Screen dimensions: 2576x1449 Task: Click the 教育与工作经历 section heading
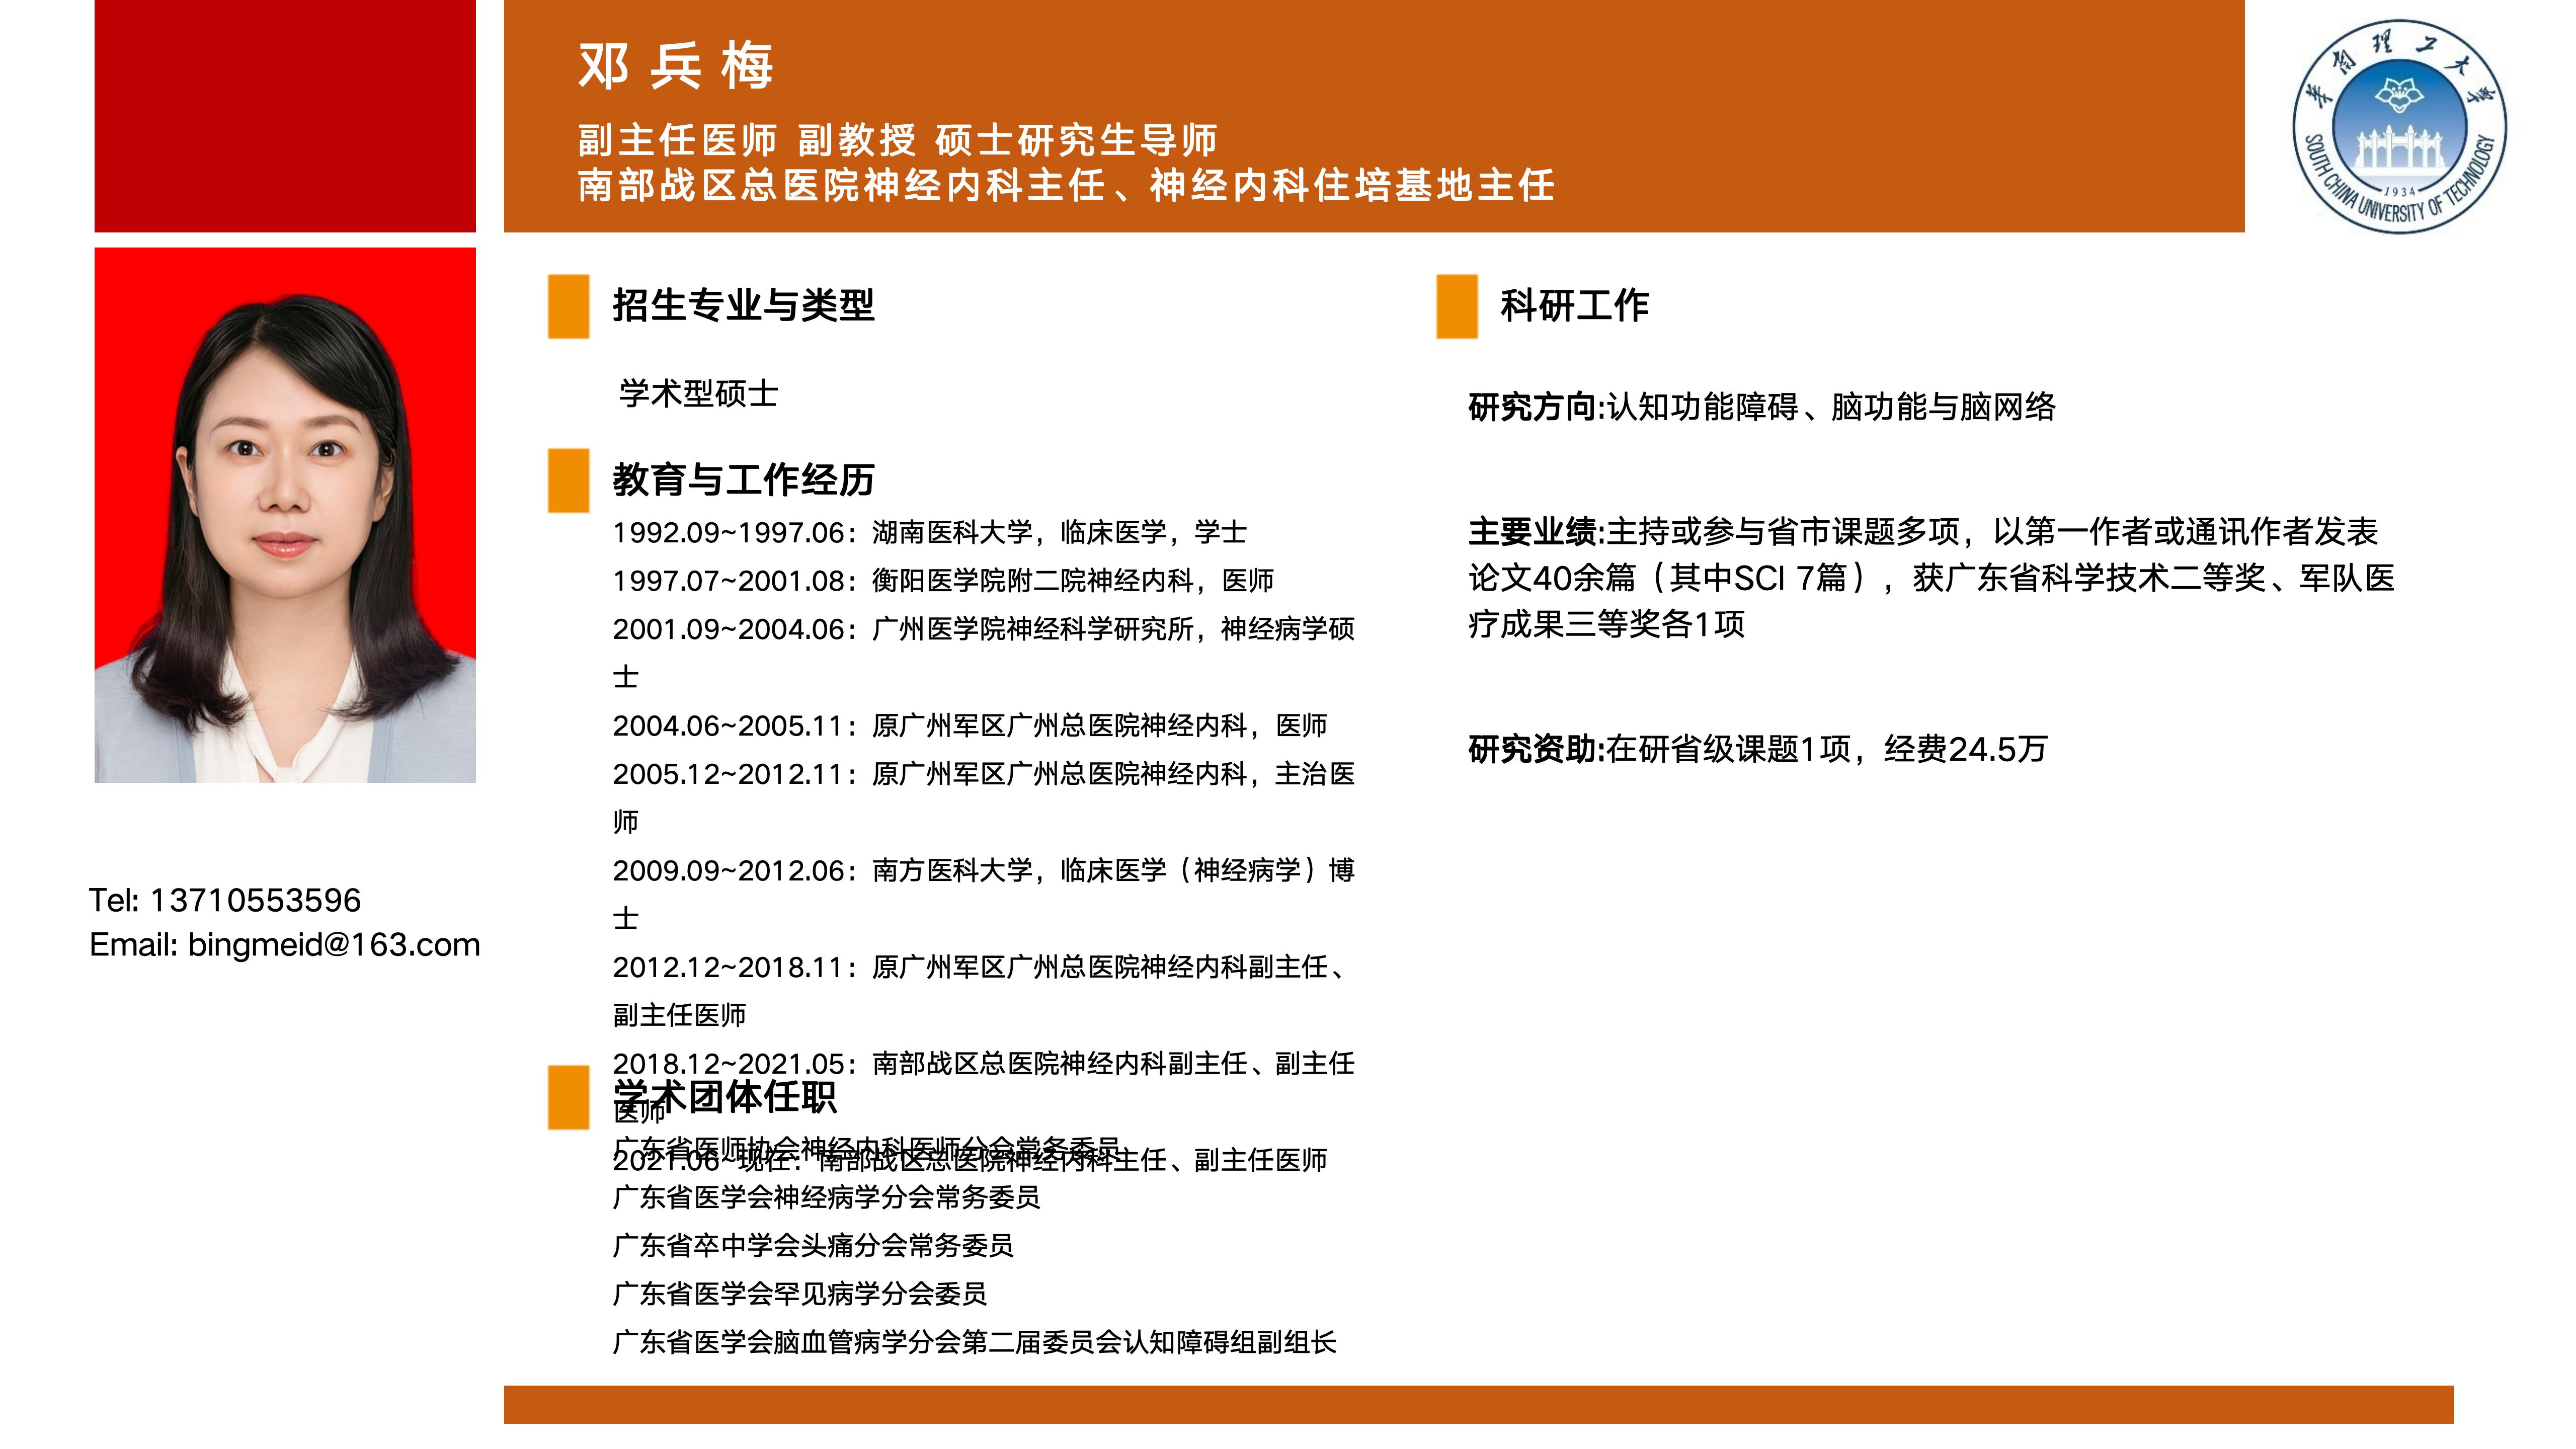pos(743,480)
